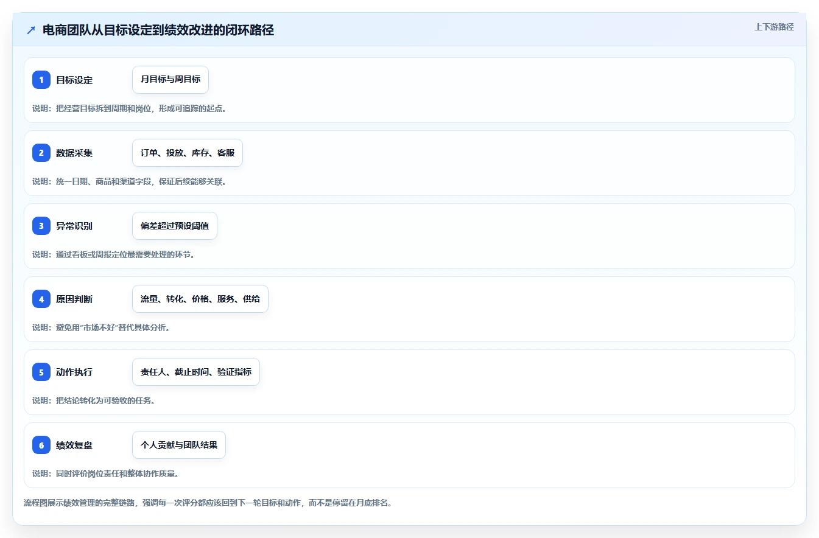
Task: Click the title 电商团队从目标设定到绩效改进的闭环路径
Action: 158,30
